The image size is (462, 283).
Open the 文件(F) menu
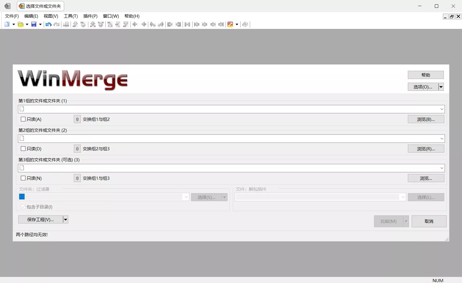point(12,16)
